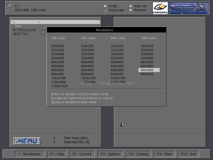The image size is (213, 160).
Task: Click the 64K color column header
Action: coord(118,38)
